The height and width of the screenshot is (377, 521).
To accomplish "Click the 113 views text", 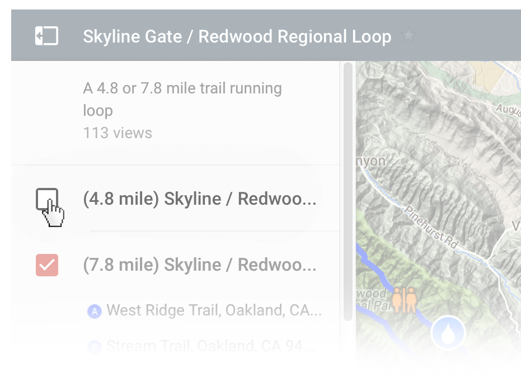I will coord(118,133).
